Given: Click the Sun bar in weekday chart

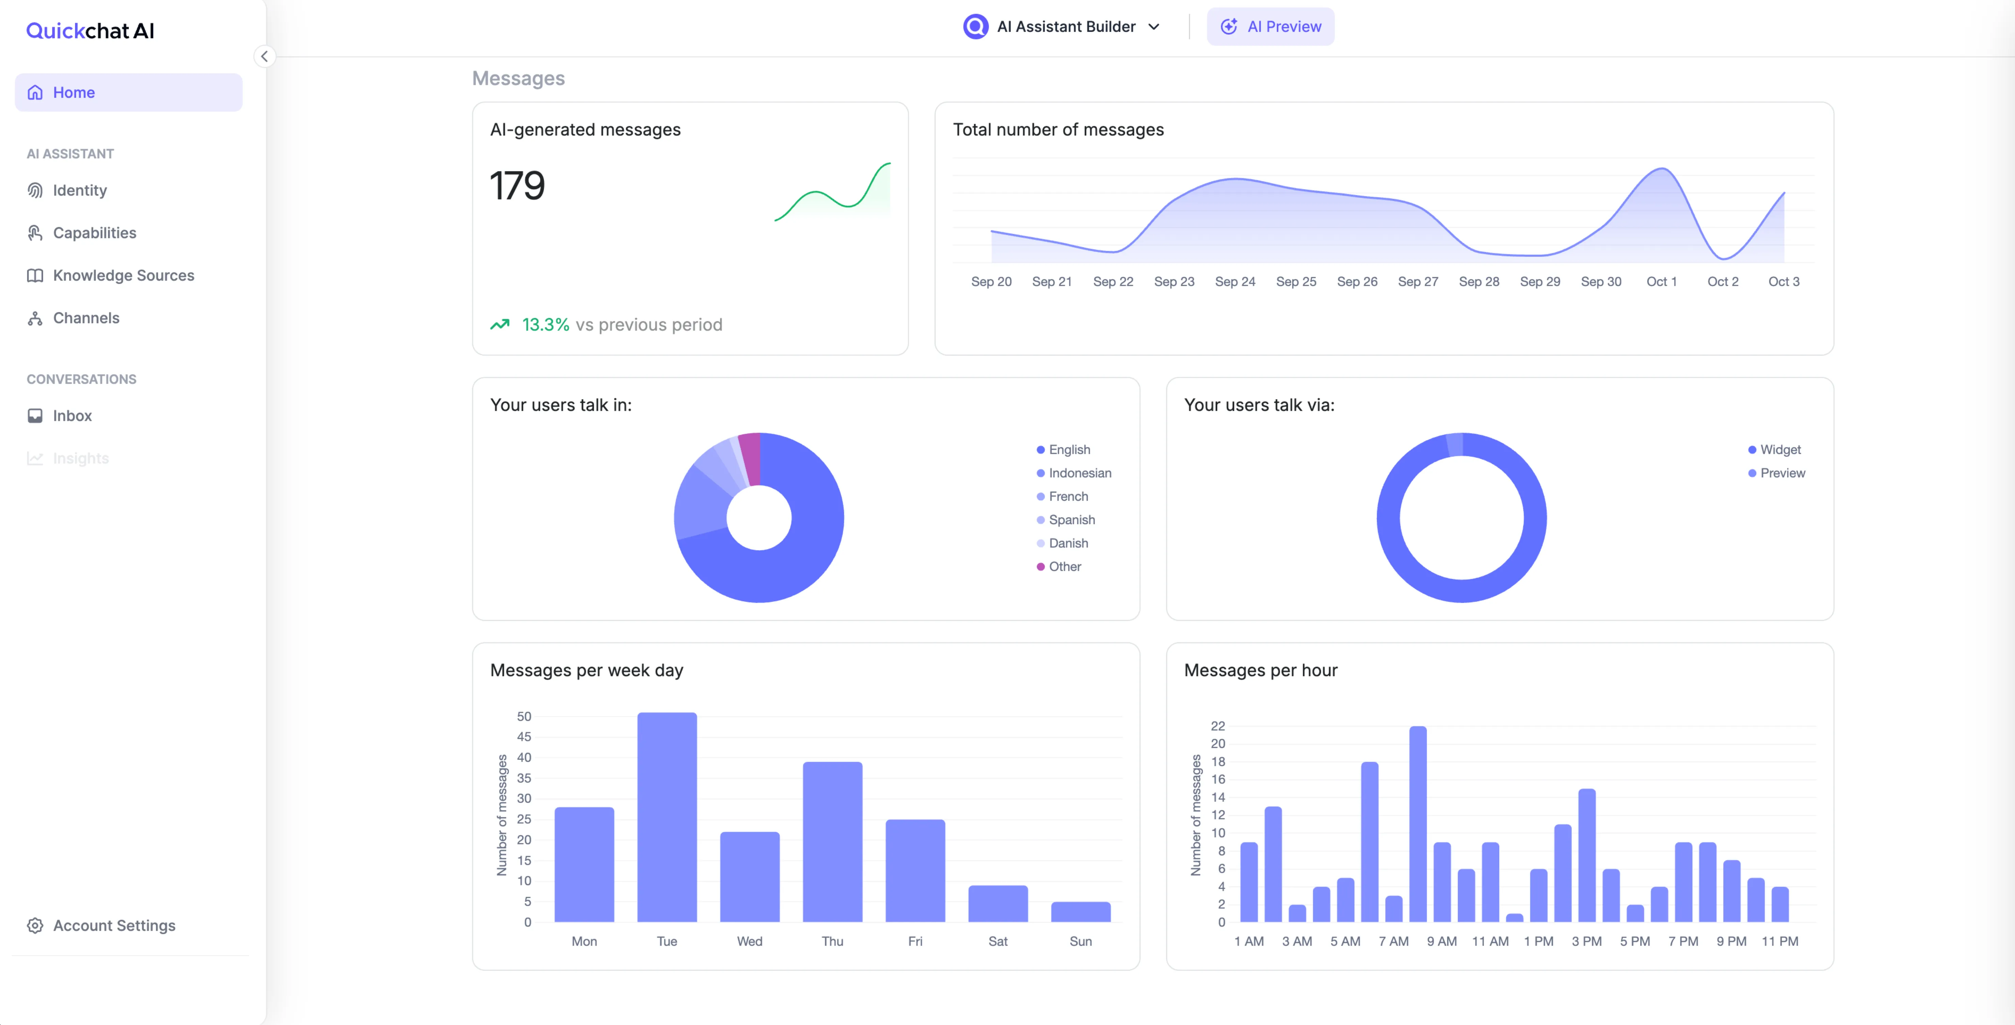Looking at the screenshot, I should pos(1080,912).
